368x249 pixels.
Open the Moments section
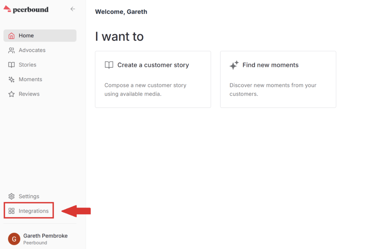[40, 80]
